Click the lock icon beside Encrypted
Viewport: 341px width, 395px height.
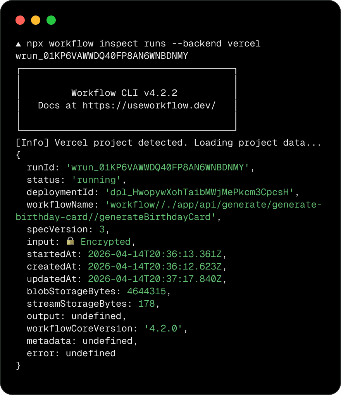[70, 242]
